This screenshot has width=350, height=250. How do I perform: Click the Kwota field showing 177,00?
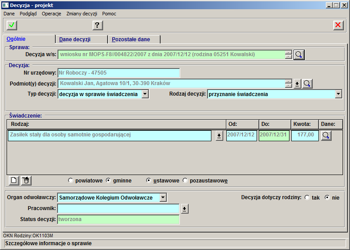click(305, 136)
